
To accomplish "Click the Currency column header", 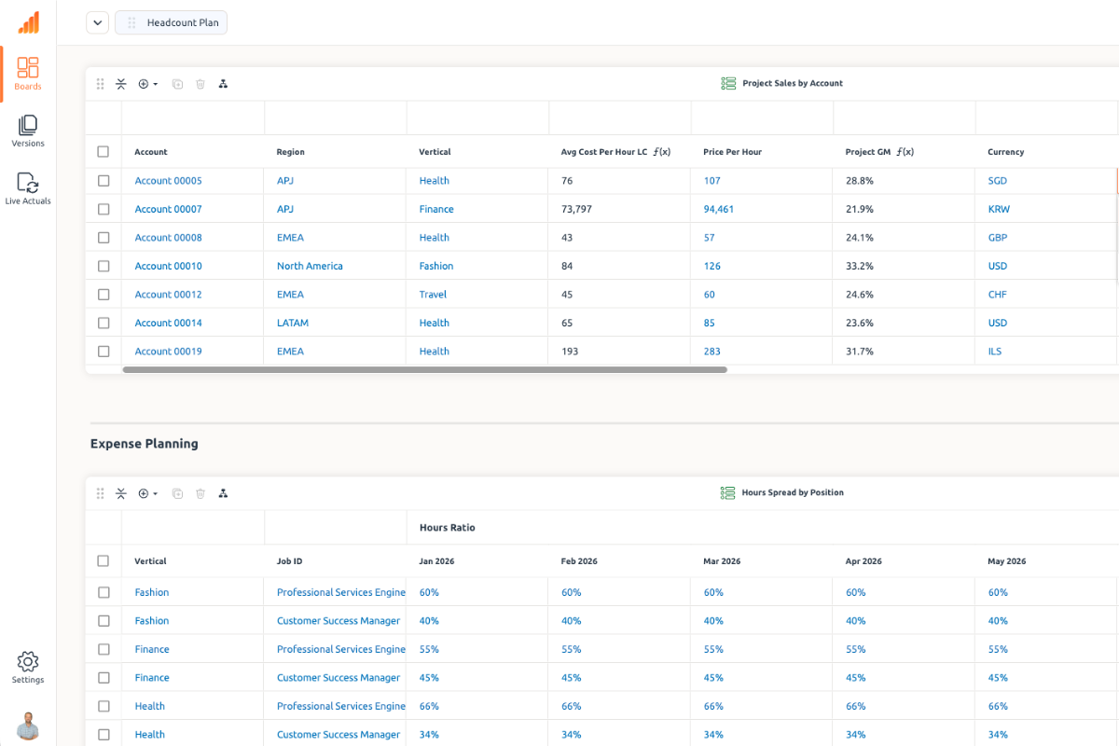I will pos(1006,152).
